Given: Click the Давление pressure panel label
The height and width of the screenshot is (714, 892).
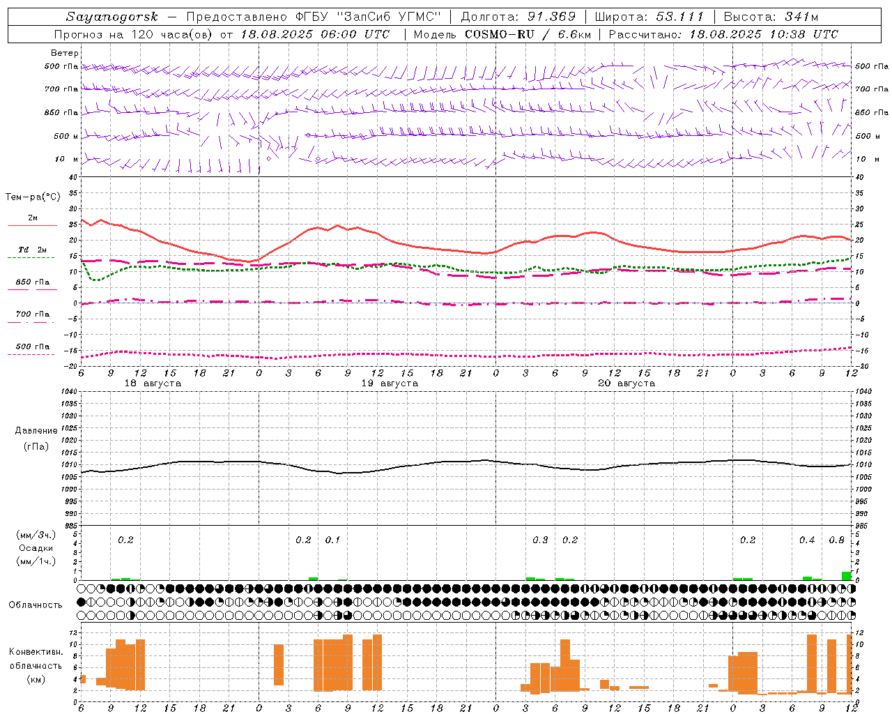Looking at the screenshot, I should [36, 431].
